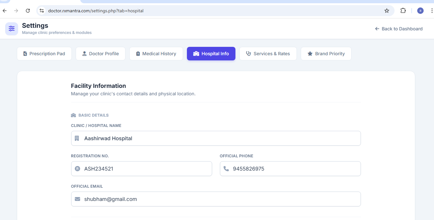Reload the page with the refresh icon
Viewport: 434px width, 220px height.
[28, 11]
